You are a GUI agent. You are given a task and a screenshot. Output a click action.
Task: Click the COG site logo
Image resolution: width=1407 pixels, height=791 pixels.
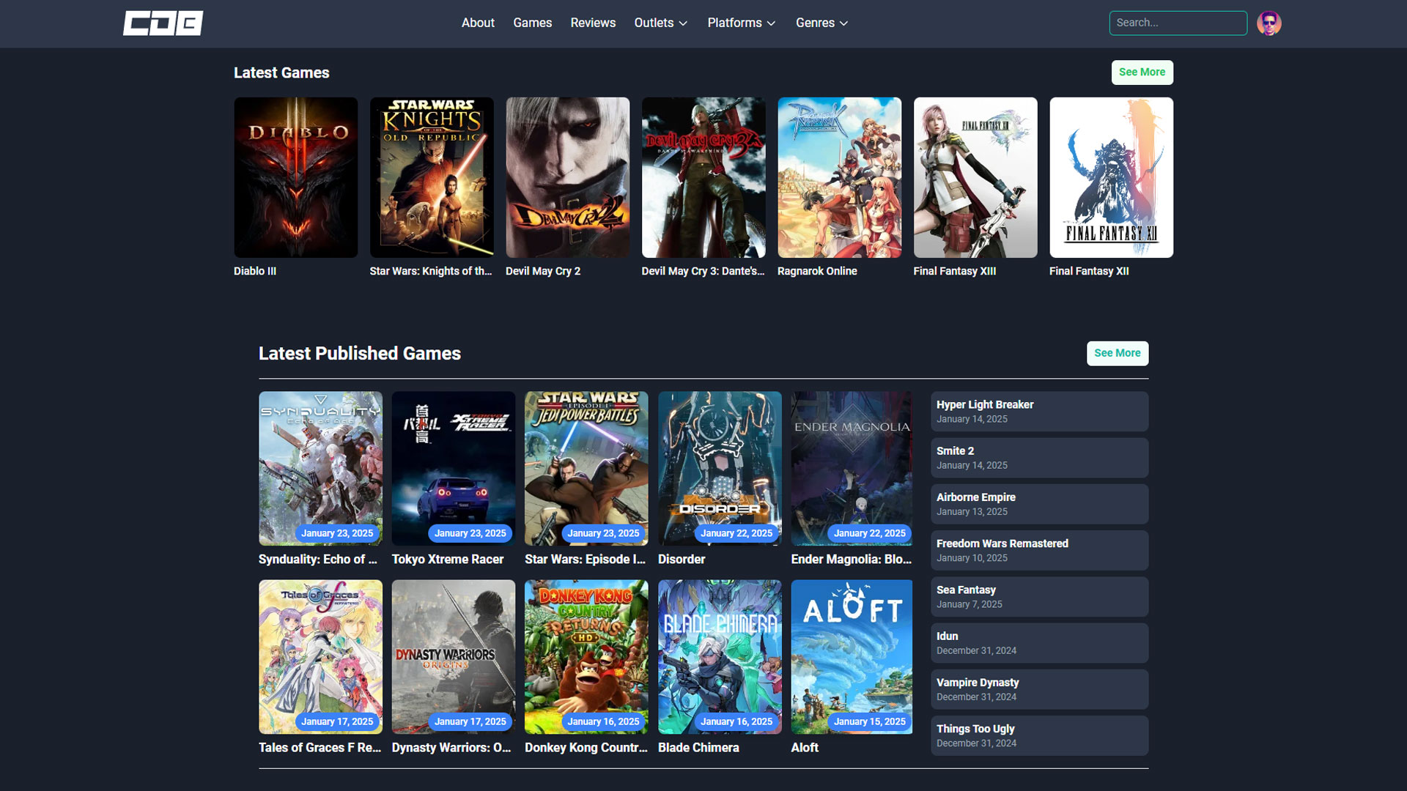tap(163, 23)
